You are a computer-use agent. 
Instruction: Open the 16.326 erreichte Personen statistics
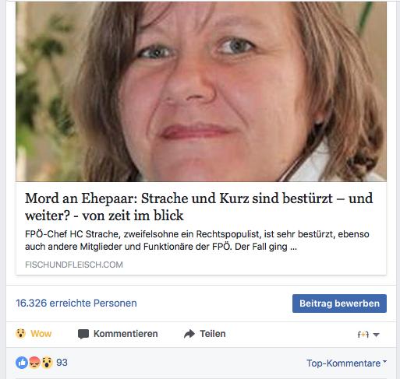[x=76, y=303]
